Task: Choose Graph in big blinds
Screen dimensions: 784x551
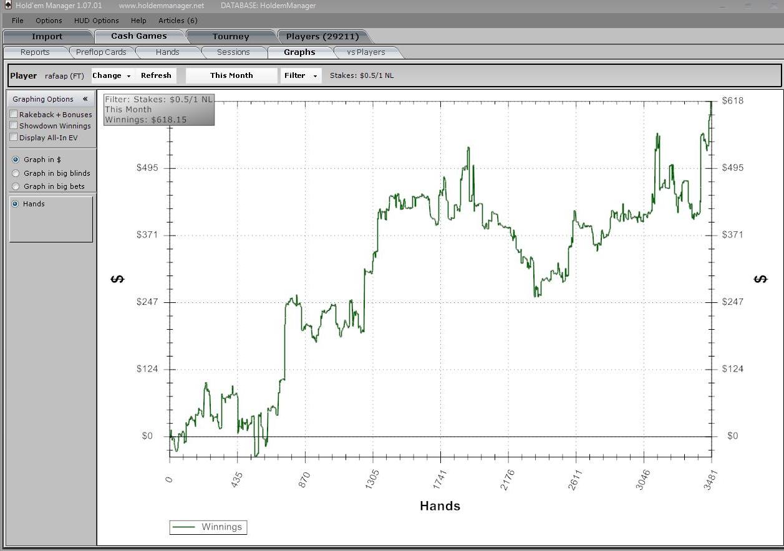Action: pos(16,173)
